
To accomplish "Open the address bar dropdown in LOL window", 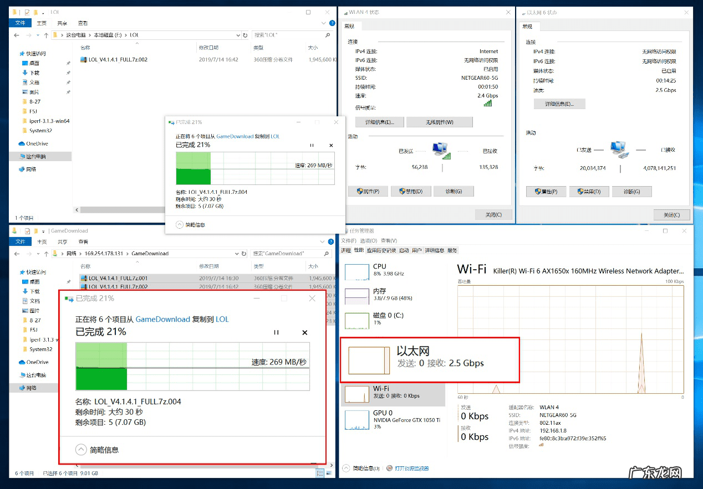I will click(x=237, y=35).
